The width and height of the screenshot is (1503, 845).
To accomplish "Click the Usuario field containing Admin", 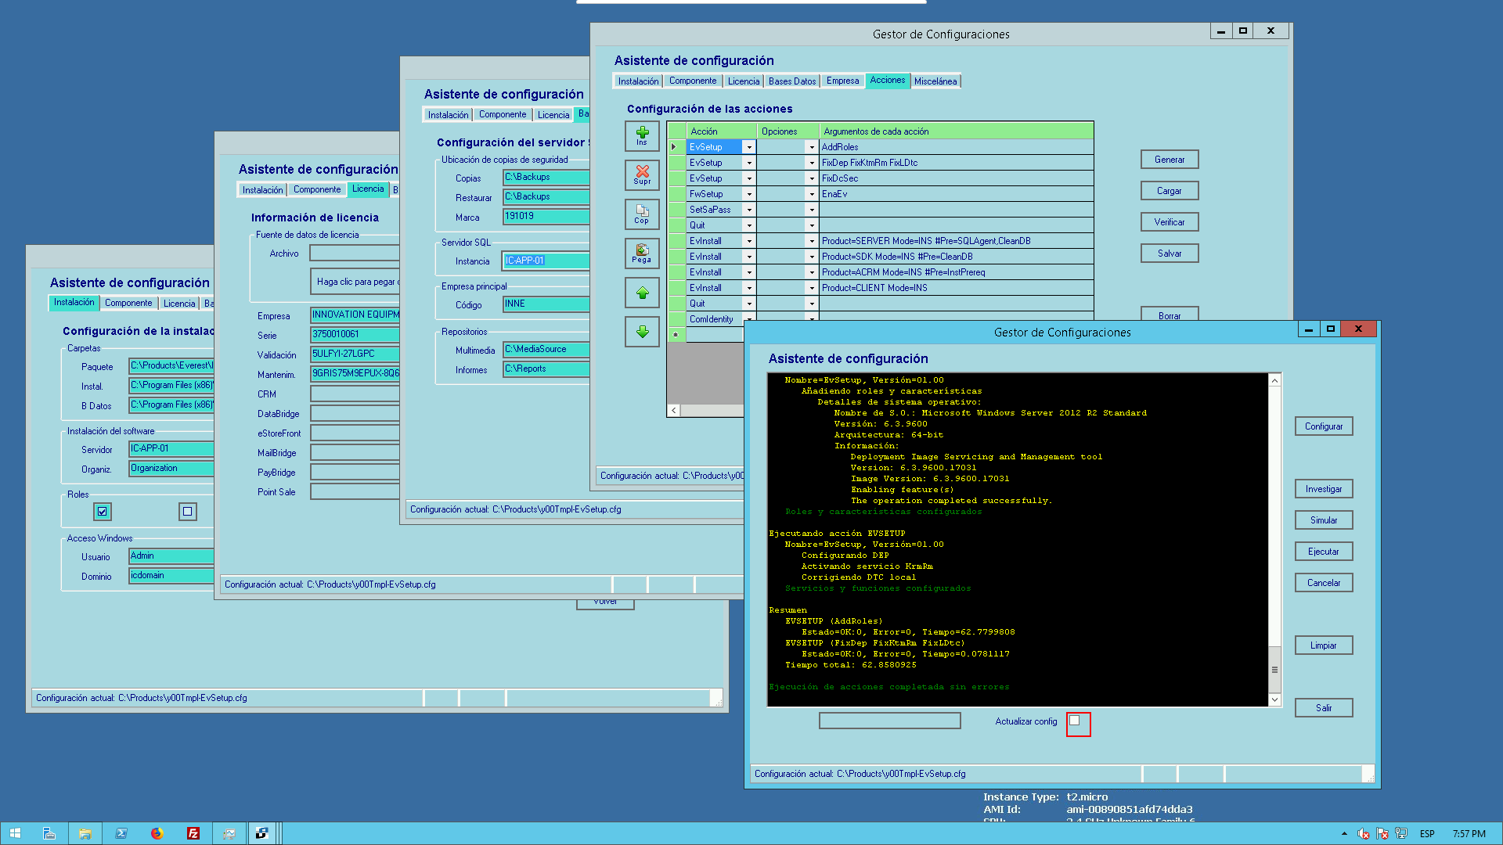I will click(x=171, y=556).
